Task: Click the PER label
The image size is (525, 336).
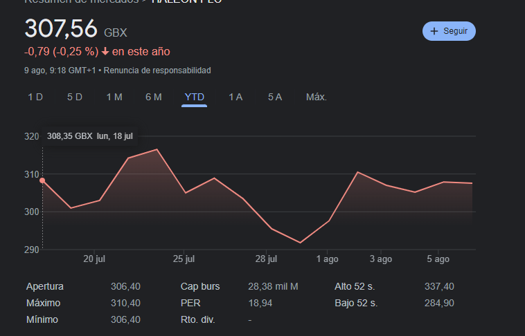Action: tap(190, 304)
